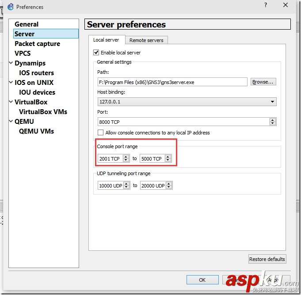The height and width of the screenshot is (295, 301).
Task: Select IOS routers entry
Action: tap(37, 73)
